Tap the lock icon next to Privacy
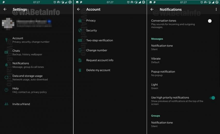 point(80,21)
